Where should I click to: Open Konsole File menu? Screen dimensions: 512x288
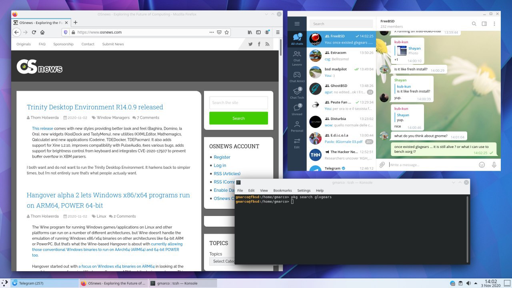240,190
